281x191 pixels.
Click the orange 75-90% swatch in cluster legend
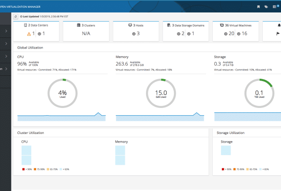coord(35,169)
